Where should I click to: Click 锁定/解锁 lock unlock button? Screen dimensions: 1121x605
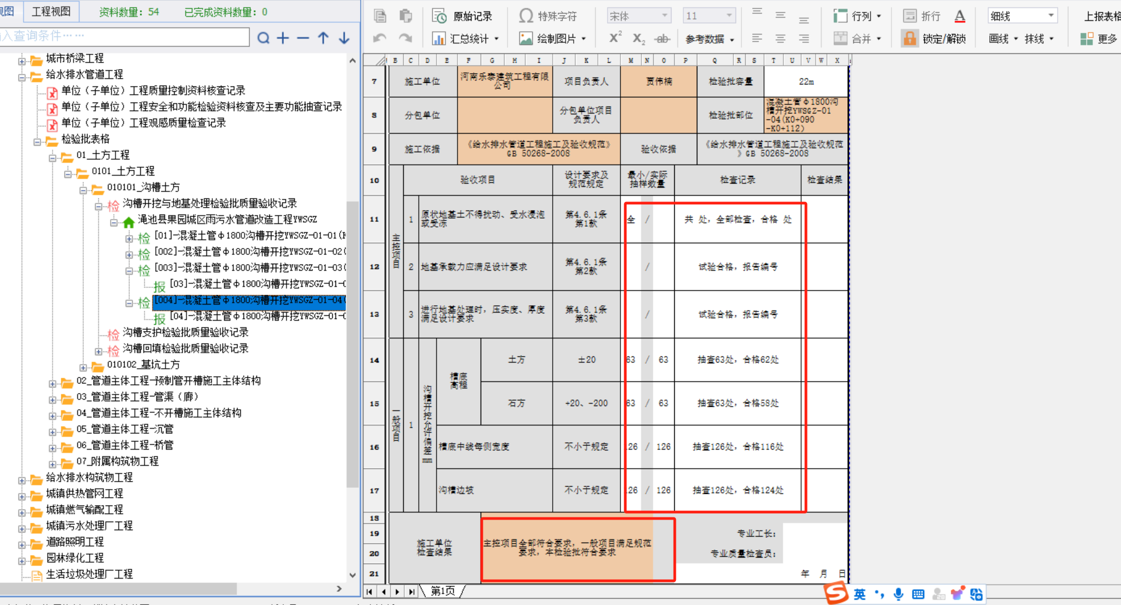934,39
